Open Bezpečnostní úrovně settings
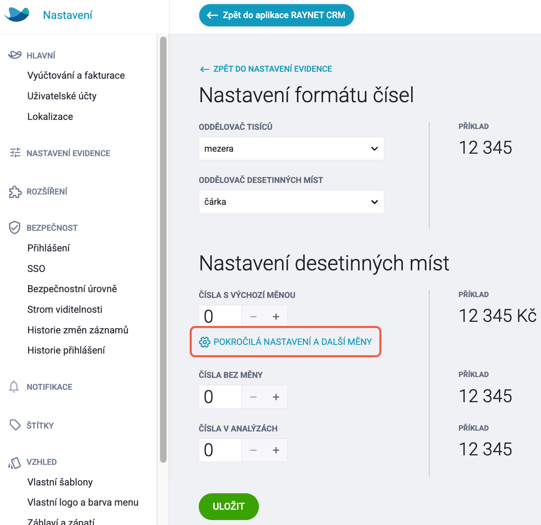 pyautogui.click(x=72, y=289)
